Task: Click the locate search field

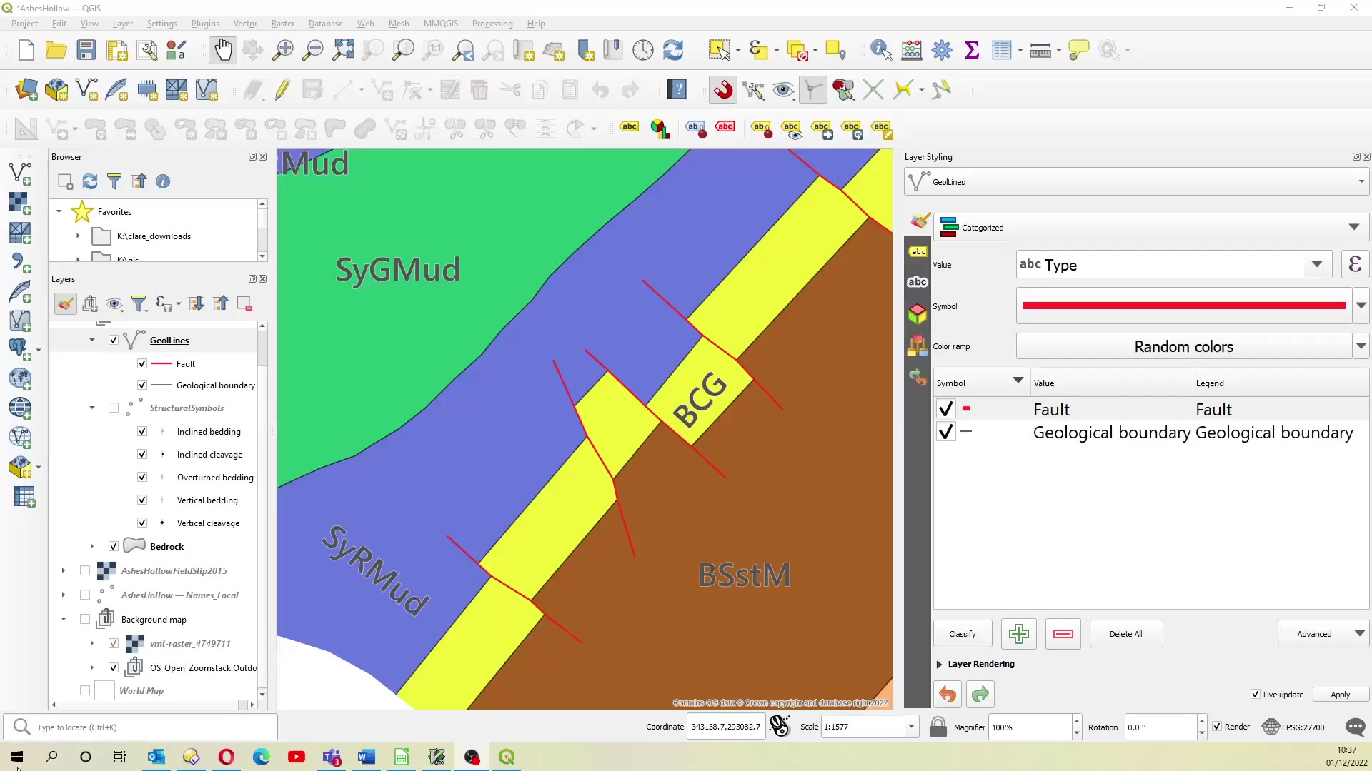Action: pos(139,727)
